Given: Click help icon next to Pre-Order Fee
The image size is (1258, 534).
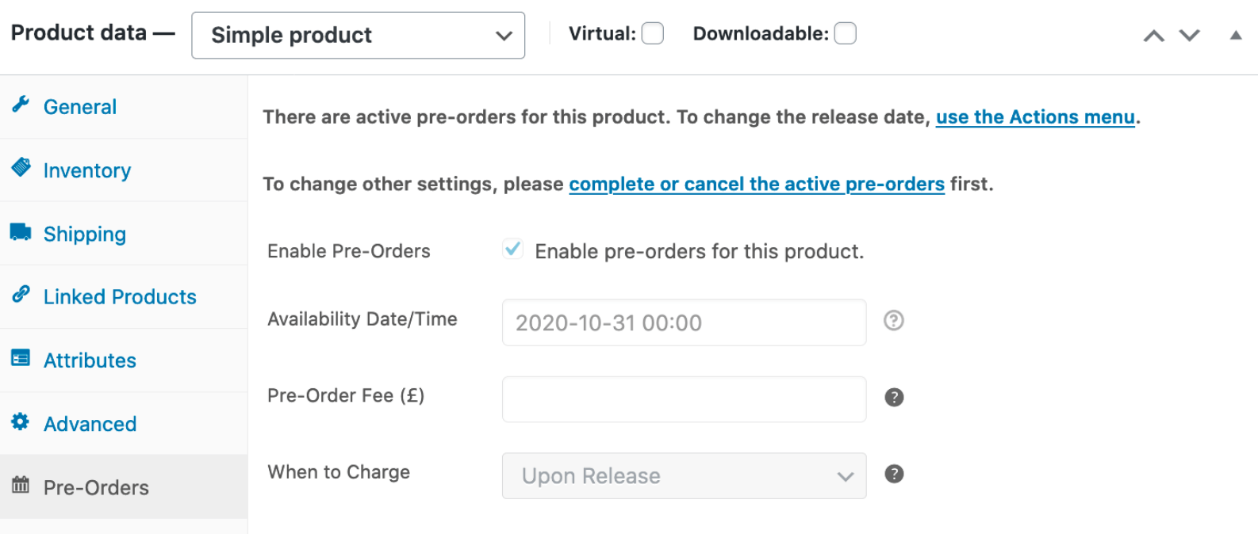Looking at the screenshot, I should click(x=894, y=398).
